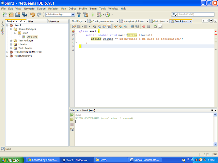Open Profile Main Project dropdown arrow
Viewport: 218px width, 163px height.
pos(112,14)
